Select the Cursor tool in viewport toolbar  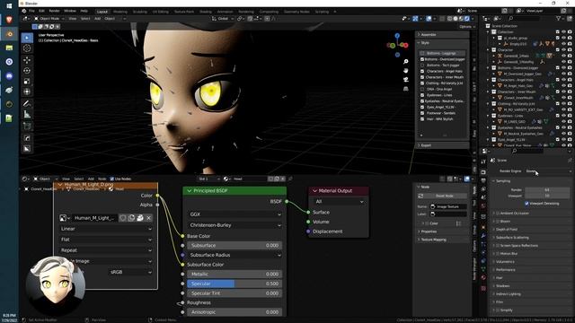(27, 48)
